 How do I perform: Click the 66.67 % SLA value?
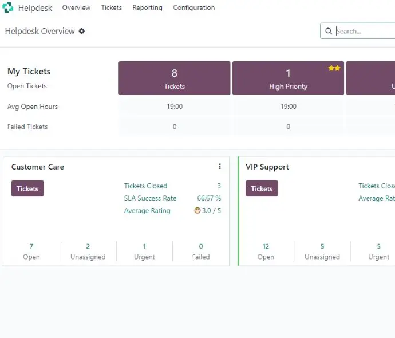[x=209, y=198]
